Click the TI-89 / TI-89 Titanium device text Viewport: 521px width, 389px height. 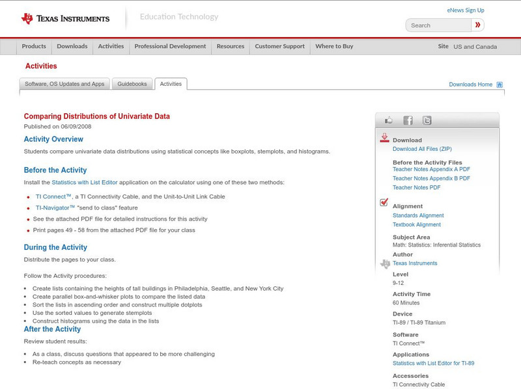(x=419, y=323)
